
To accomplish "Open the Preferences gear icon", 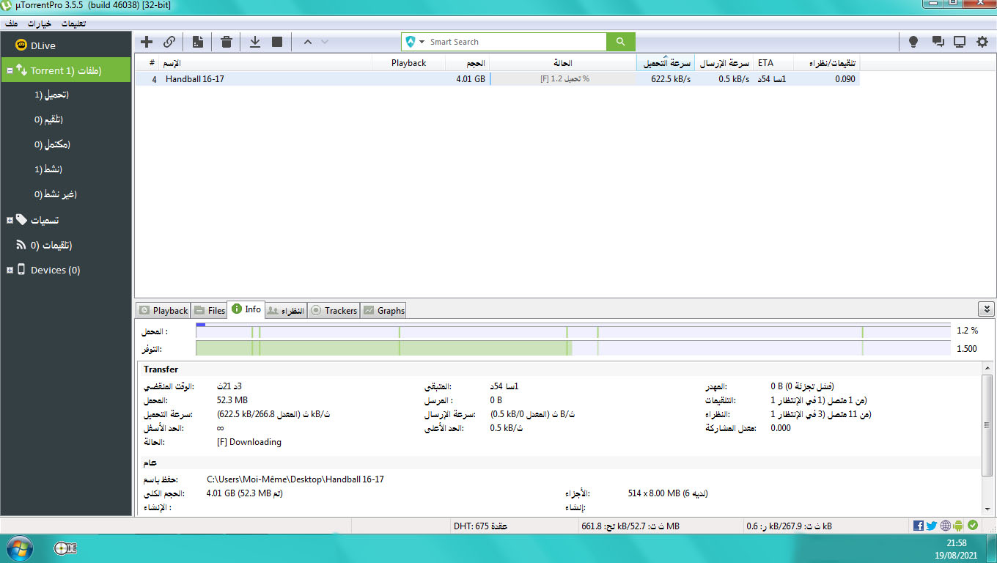I will click(x=982, y=42).
